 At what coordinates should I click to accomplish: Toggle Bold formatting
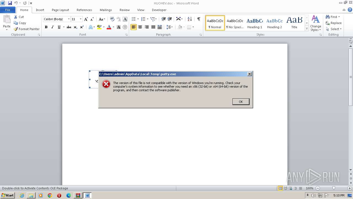[x=46, y=27]
